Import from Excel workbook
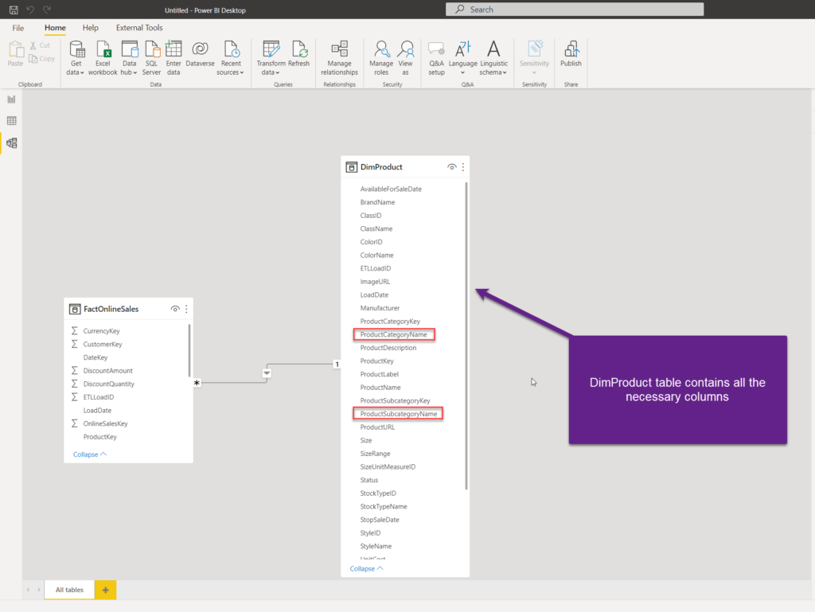815x612 pixels. [x=103, y=58]
